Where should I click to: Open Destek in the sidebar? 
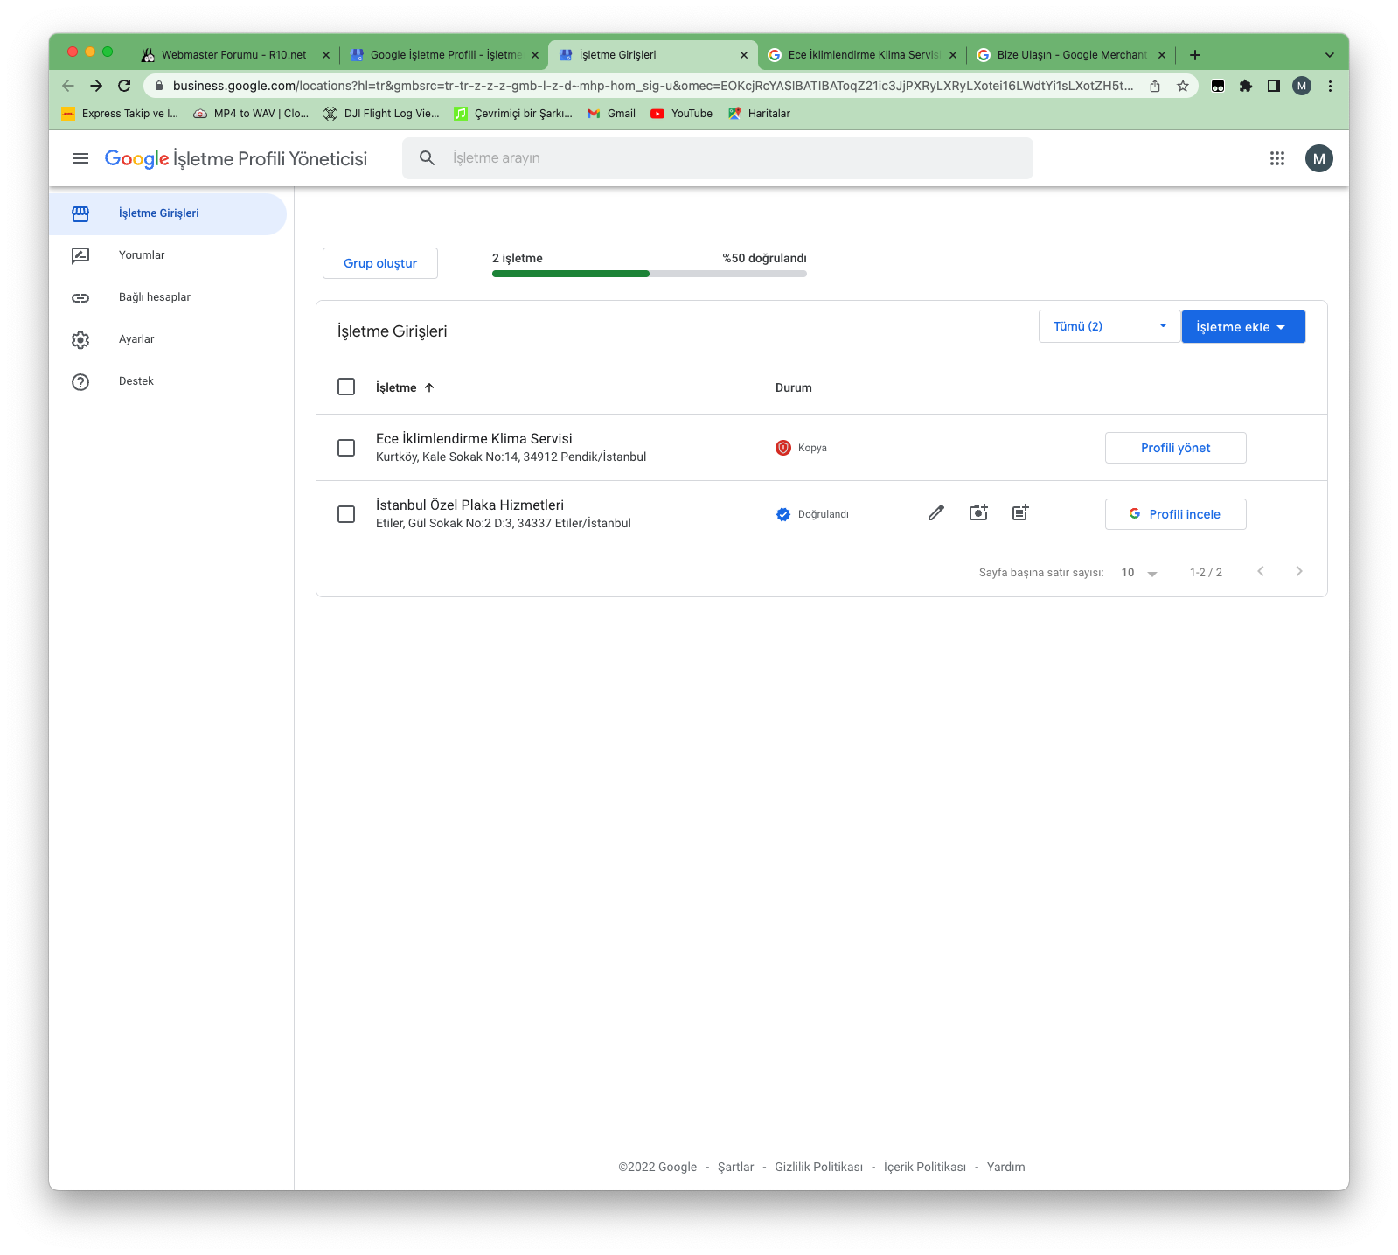[168, 381]
